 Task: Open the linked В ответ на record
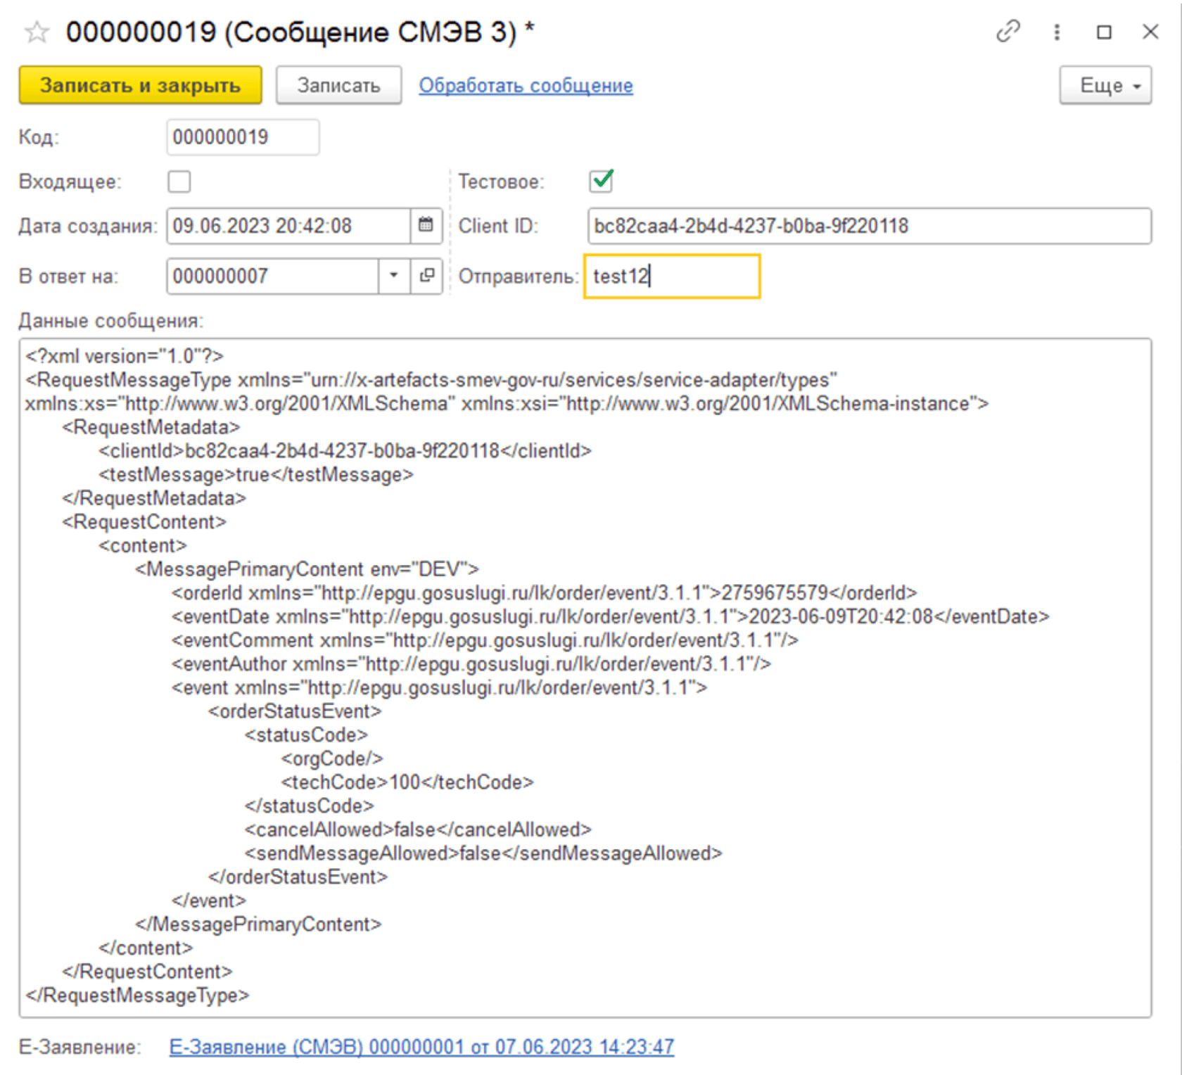click(426, 276)
